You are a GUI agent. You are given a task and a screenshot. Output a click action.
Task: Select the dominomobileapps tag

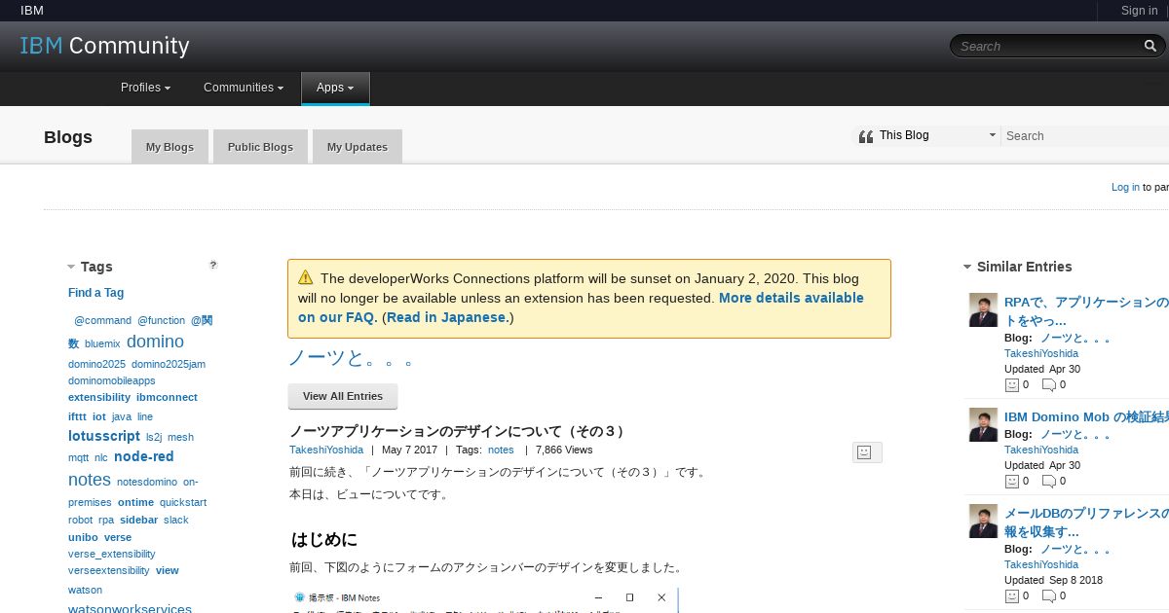(112, 380)
